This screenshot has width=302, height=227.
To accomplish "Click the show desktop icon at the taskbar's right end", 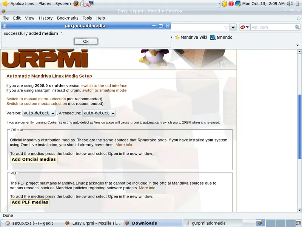I will pos(299,223).
